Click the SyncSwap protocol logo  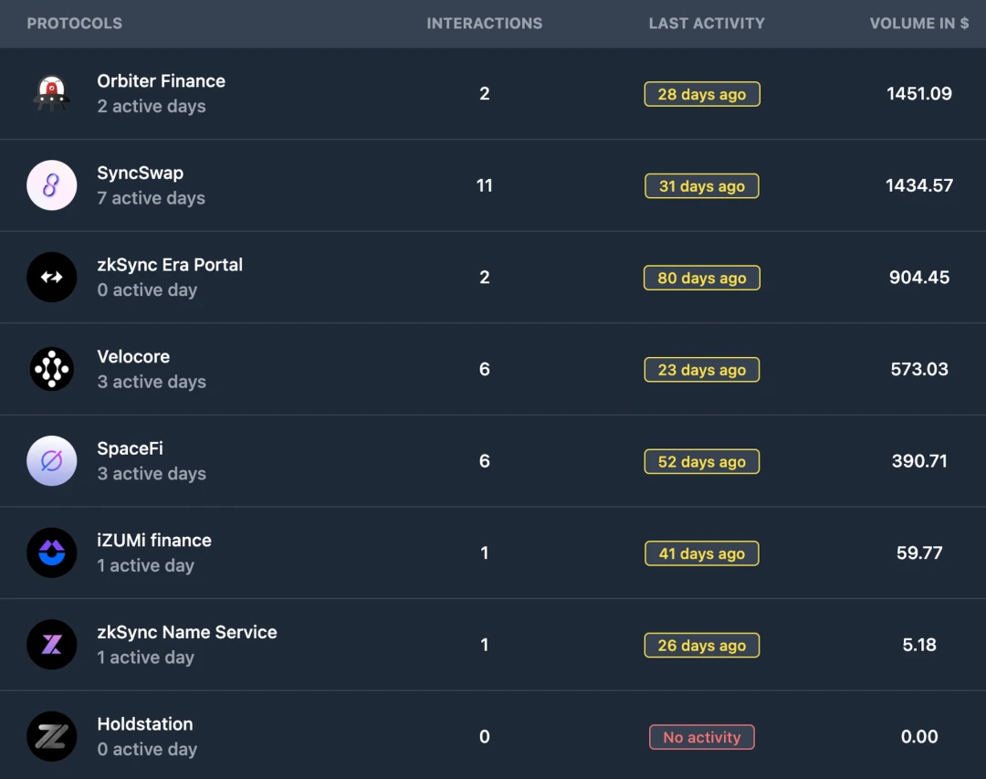coord(51,185)
